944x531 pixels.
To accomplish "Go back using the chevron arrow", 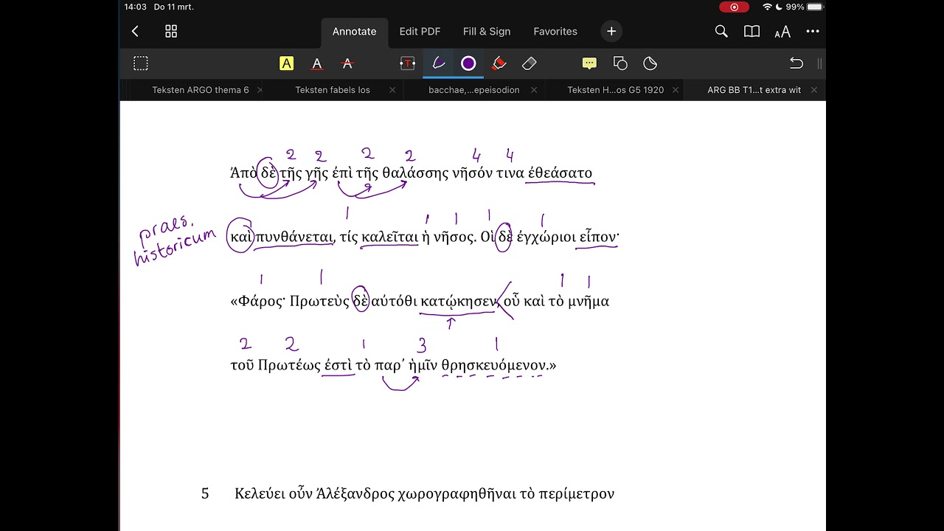I will (x=135, y=31).
